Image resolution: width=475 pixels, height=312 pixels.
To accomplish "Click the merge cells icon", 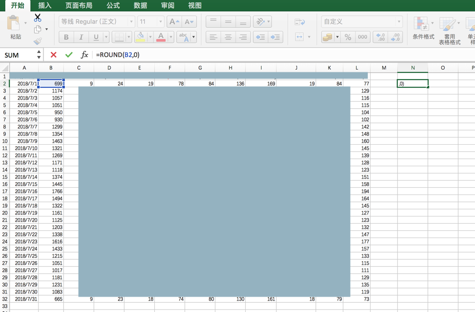I will pos(299,37).
